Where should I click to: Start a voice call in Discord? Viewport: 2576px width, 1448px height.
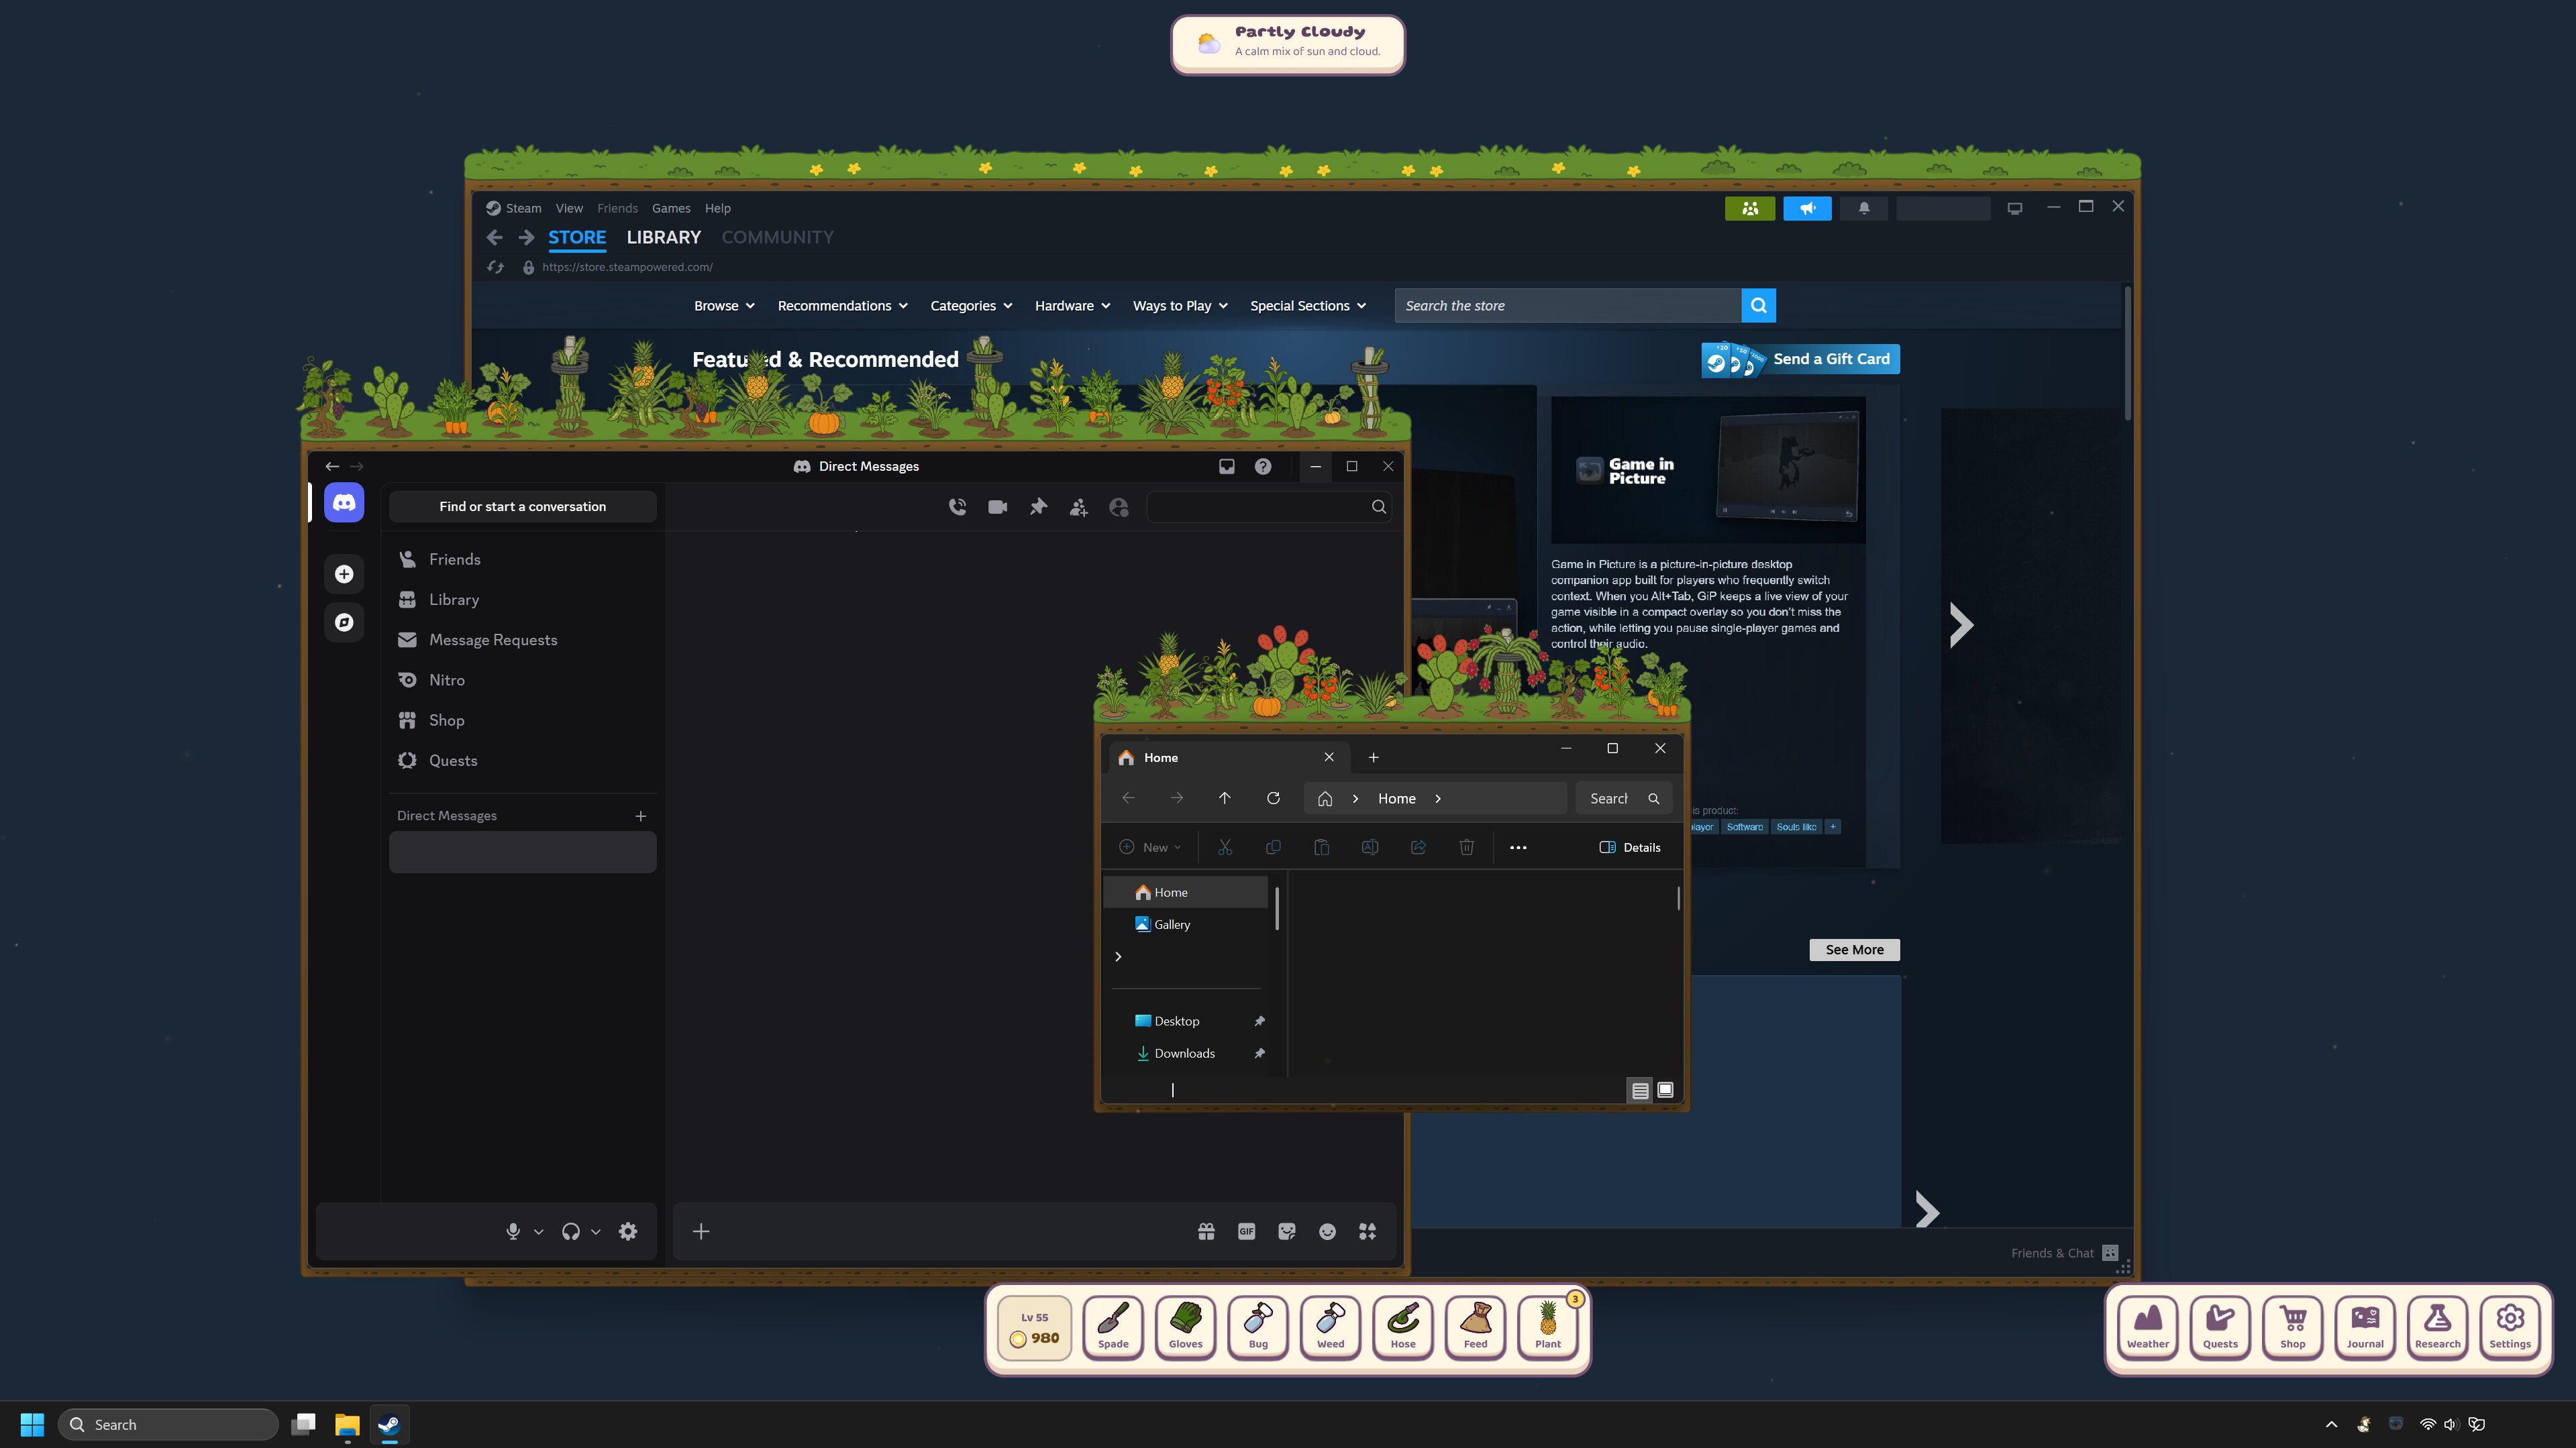957,506
